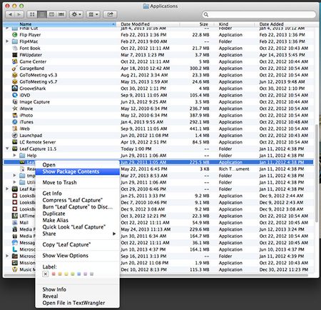Image resolution: width=321 pixels, height=310 pixels.
Task: Select the LC Remote Server icon
Action: pyautogui.click(x=15, y=142)
